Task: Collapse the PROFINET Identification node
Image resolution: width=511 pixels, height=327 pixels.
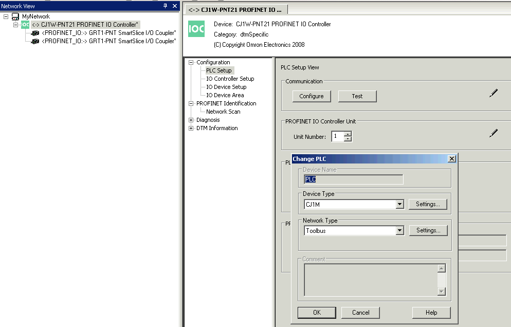Action: click(x=191, y=103)
